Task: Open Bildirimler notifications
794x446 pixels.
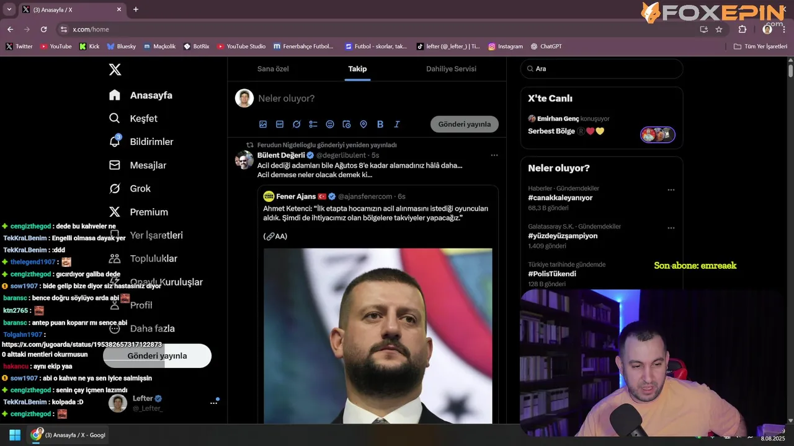Action: coord(141,142)
